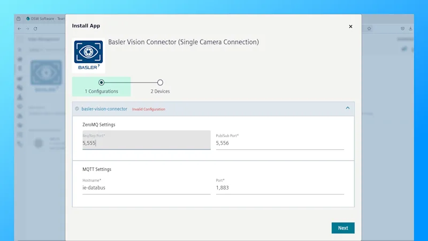Click the shield icon in browser toolbar
The width and height of the screenshot is (428, 241).
tap(403, 28)
